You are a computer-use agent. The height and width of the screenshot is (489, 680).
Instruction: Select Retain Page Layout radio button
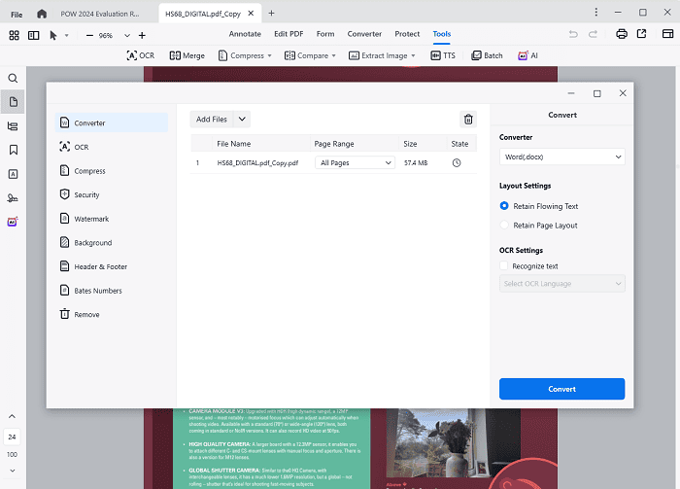[x=504, y=226]
